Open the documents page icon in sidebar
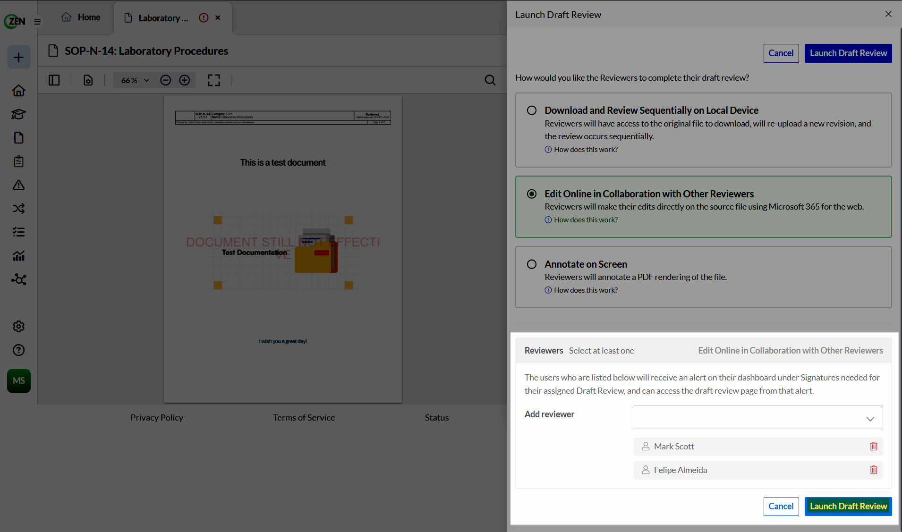The height and width of the screenshot is (532, 902). 19,138
